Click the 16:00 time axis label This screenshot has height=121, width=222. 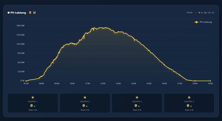click(x=164, y=84)
